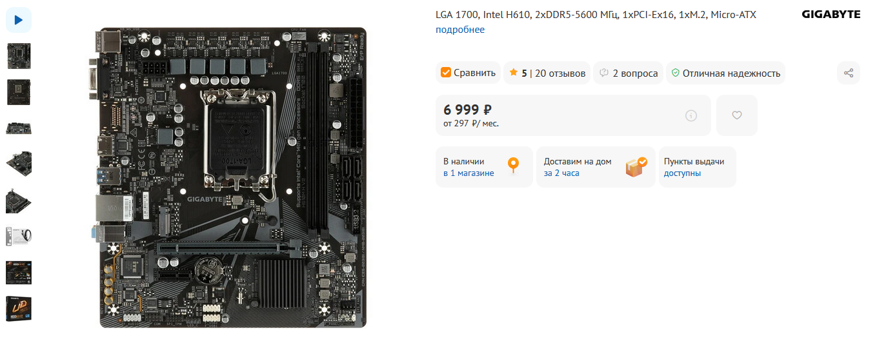Click the share icon
This screenshot has height=341, width=877.
[x=849, y=73]
